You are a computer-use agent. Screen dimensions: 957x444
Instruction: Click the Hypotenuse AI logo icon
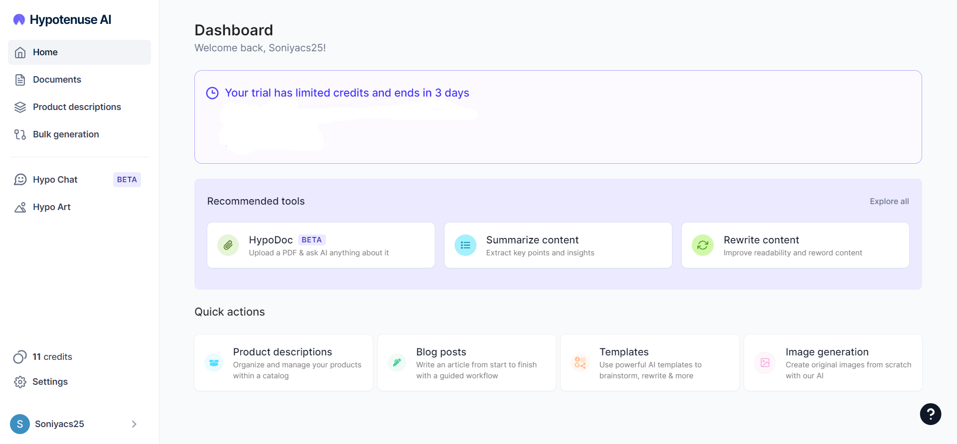[x=19, y=19]
